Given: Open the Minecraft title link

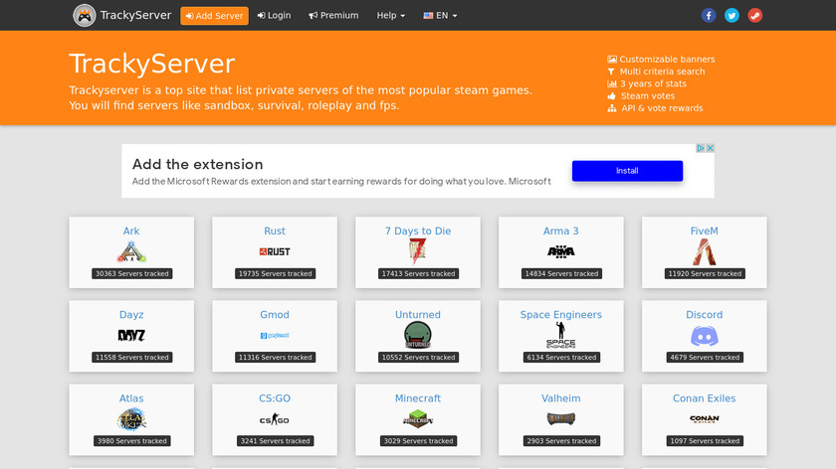Looking at the screenshot, I should click(418, 398).
